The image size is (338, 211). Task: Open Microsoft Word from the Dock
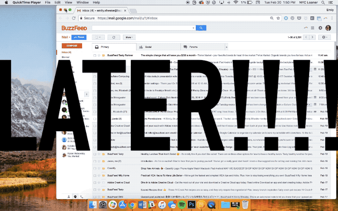point(142,204)
